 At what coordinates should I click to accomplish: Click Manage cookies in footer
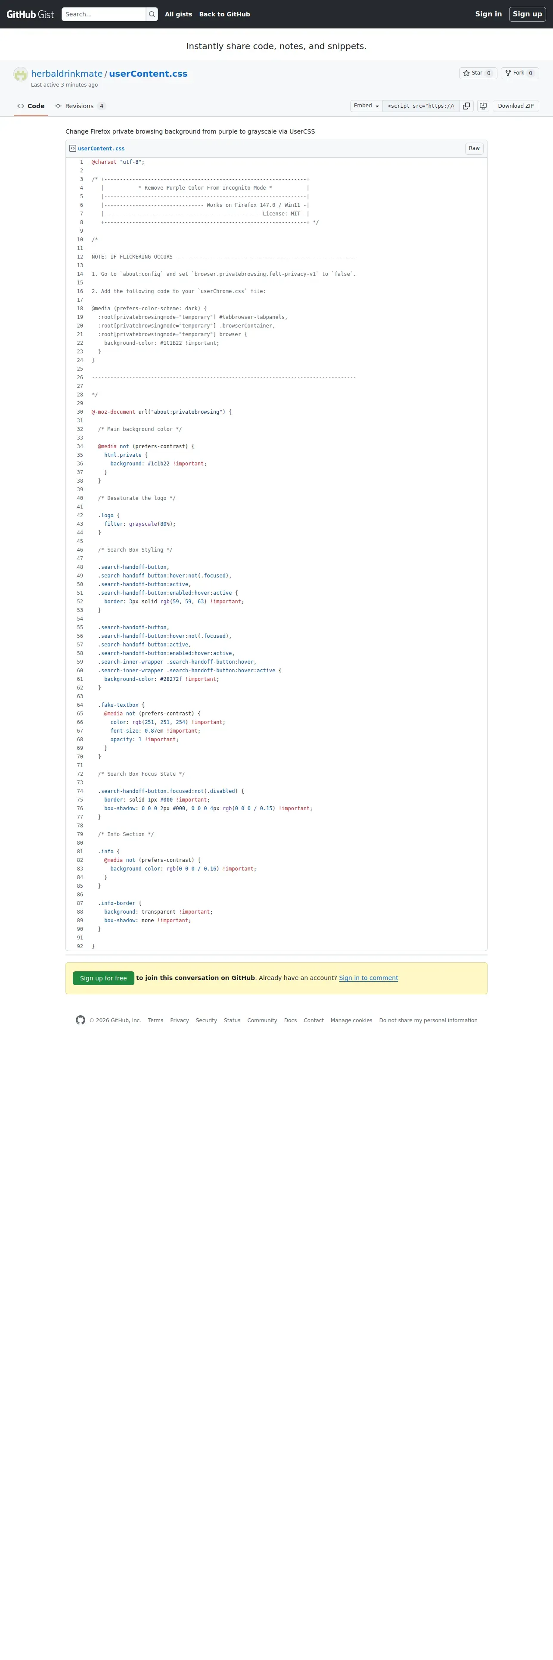(351, 1021)
